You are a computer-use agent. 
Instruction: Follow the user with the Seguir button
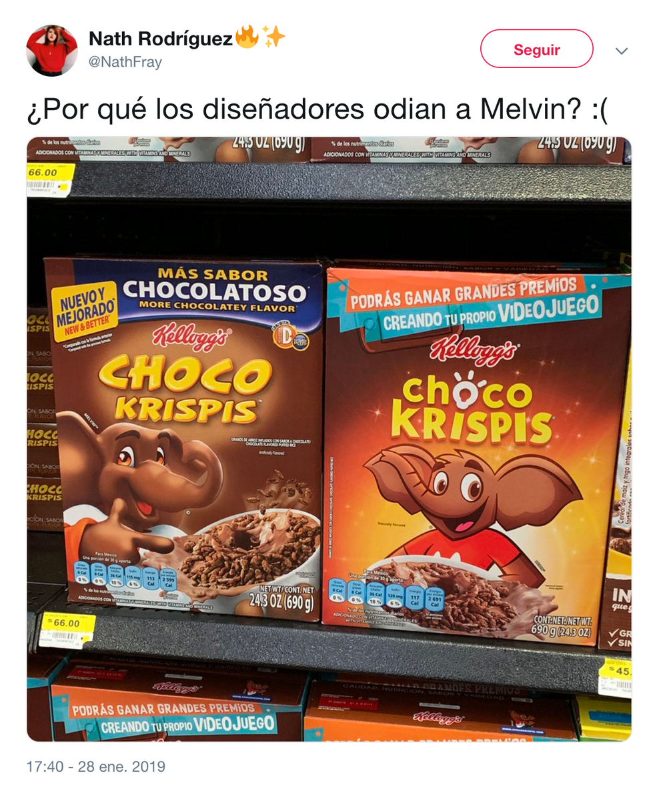pos(537,49)
